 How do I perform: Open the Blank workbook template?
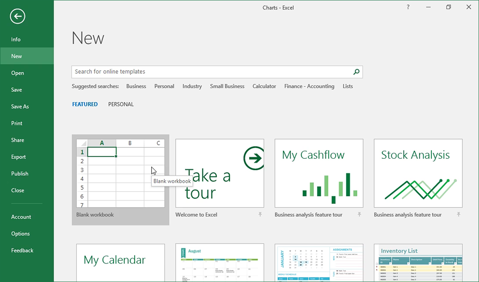point(120,174)
